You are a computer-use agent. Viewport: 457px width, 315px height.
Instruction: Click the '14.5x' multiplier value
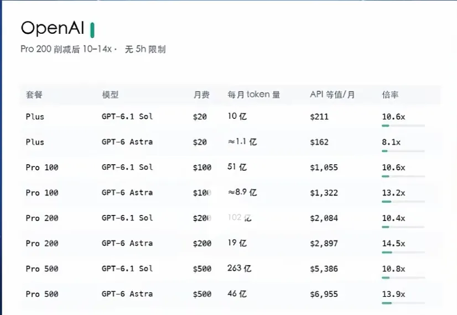tap(393, 243)
